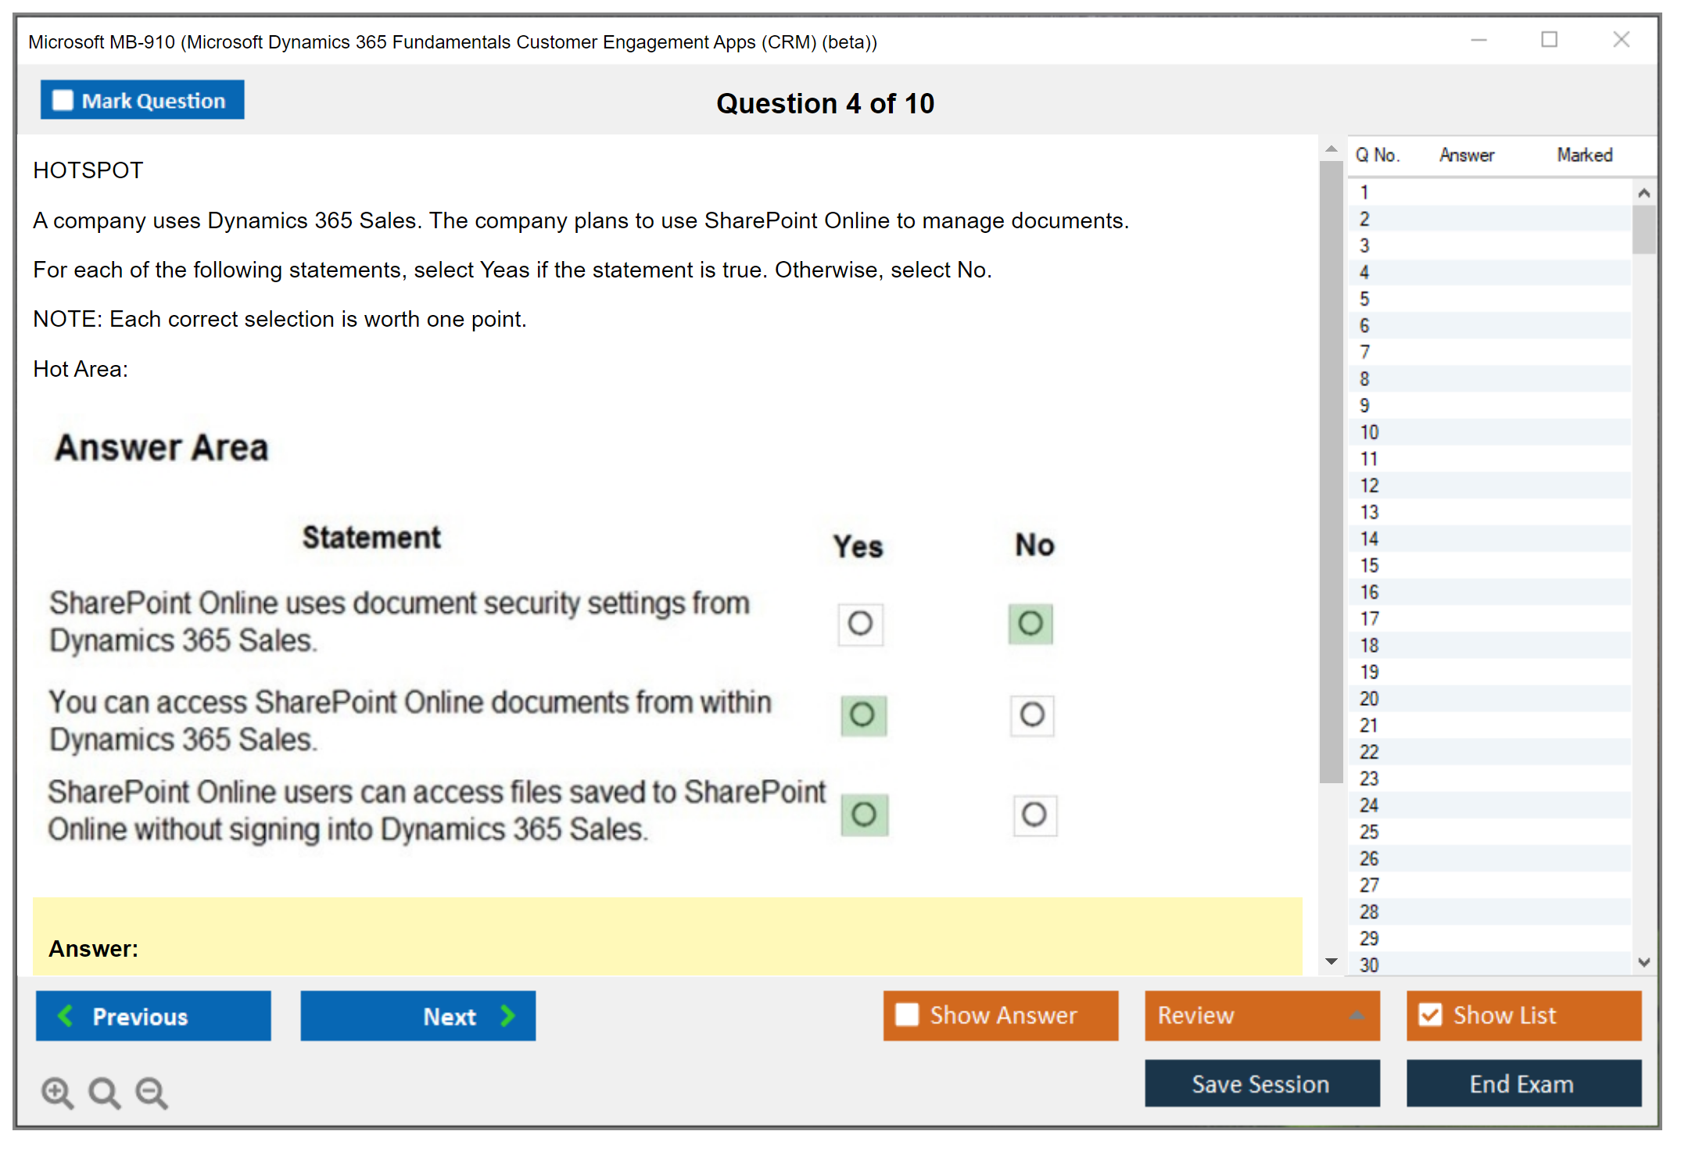Viewport: 1681px width, 1149px height.
Task: Click the zoom out magnifier icon
Action: [x=151, y=1093]
